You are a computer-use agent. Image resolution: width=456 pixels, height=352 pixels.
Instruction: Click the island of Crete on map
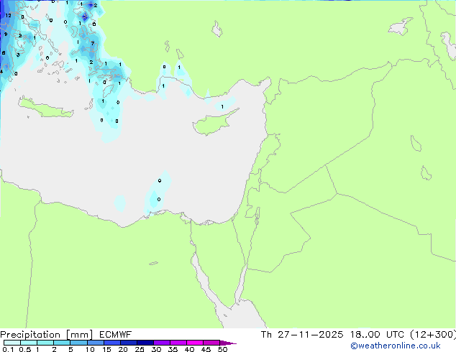pyautogui.click(x=45, y=108)
